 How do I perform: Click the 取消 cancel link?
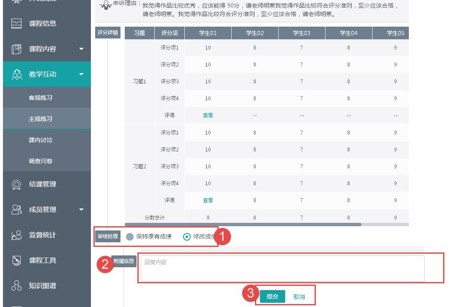pyautogui.click(x=299, y=297)
